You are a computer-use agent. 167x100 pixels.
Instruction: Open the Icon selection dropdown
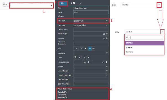[76, 49]
